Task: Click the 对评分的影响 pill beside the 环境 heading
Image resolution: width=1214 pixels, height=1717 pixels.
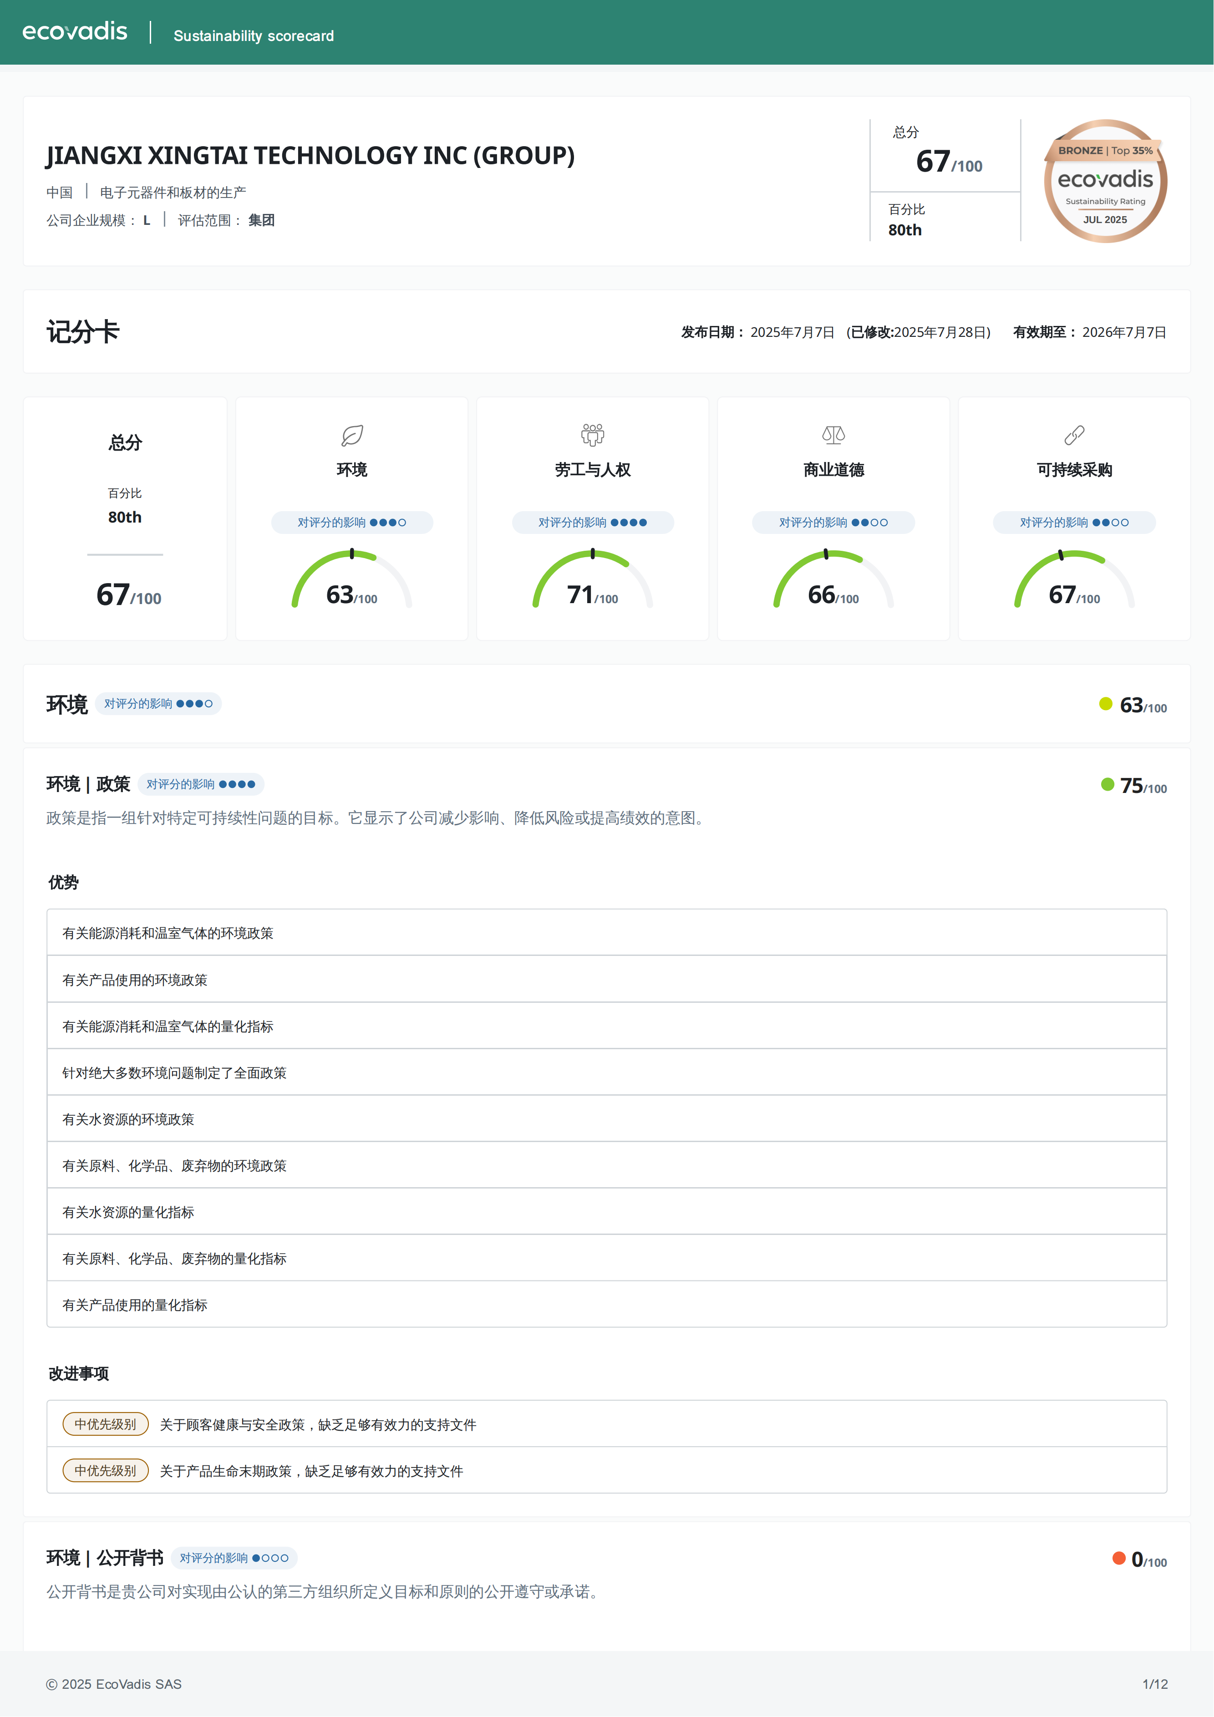Action: [158, 704]
